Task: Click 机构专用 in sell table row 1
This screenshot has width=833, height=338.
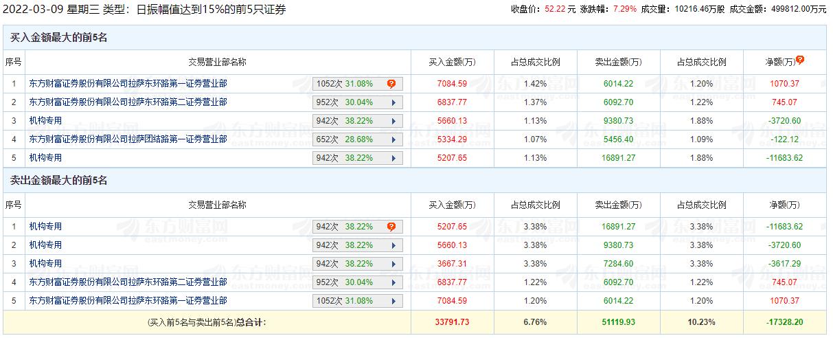Action: [45, 227]
